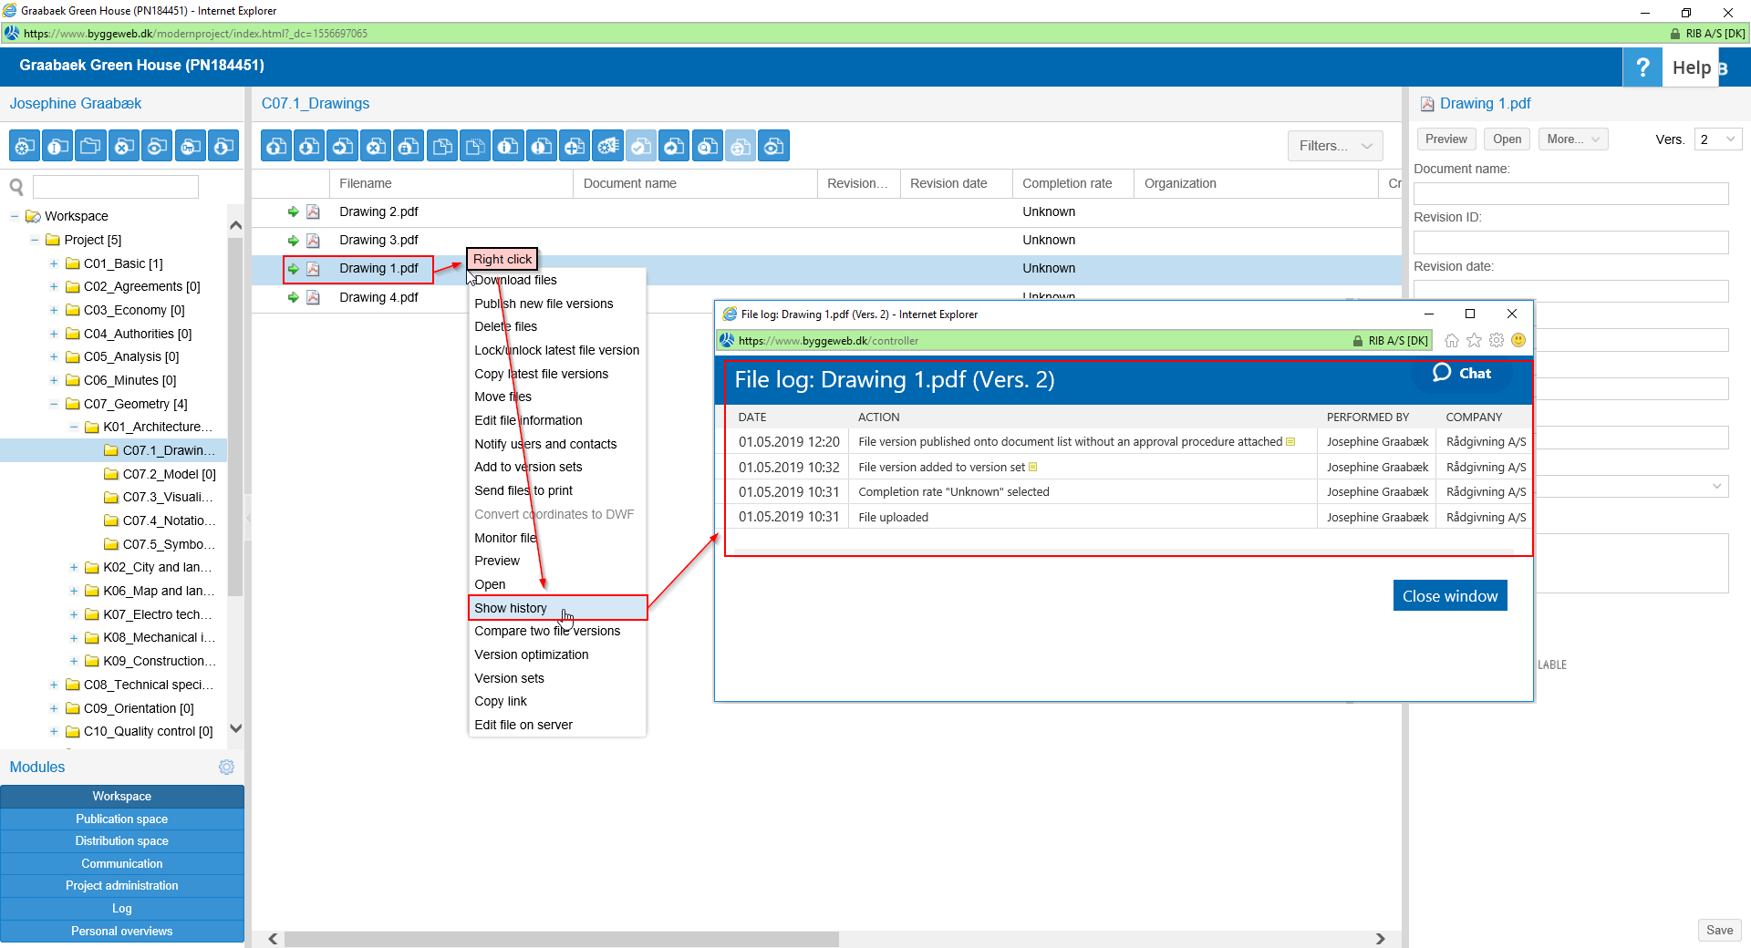Image resolution: width=1751 pixels, height=948 pixels.
Task: Click the Close window button
Action: pyautogui.click(x=1449, y=596)
